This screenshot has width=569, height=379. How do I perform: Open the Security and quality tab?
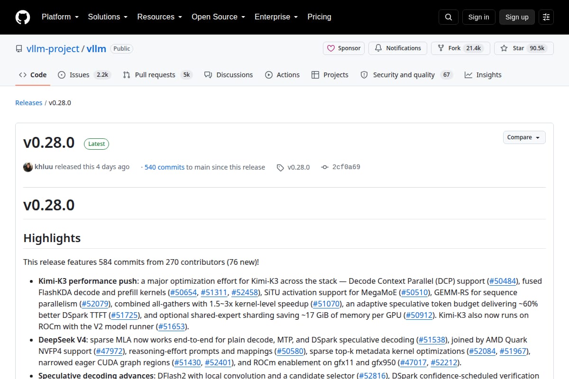pos(406,75)
